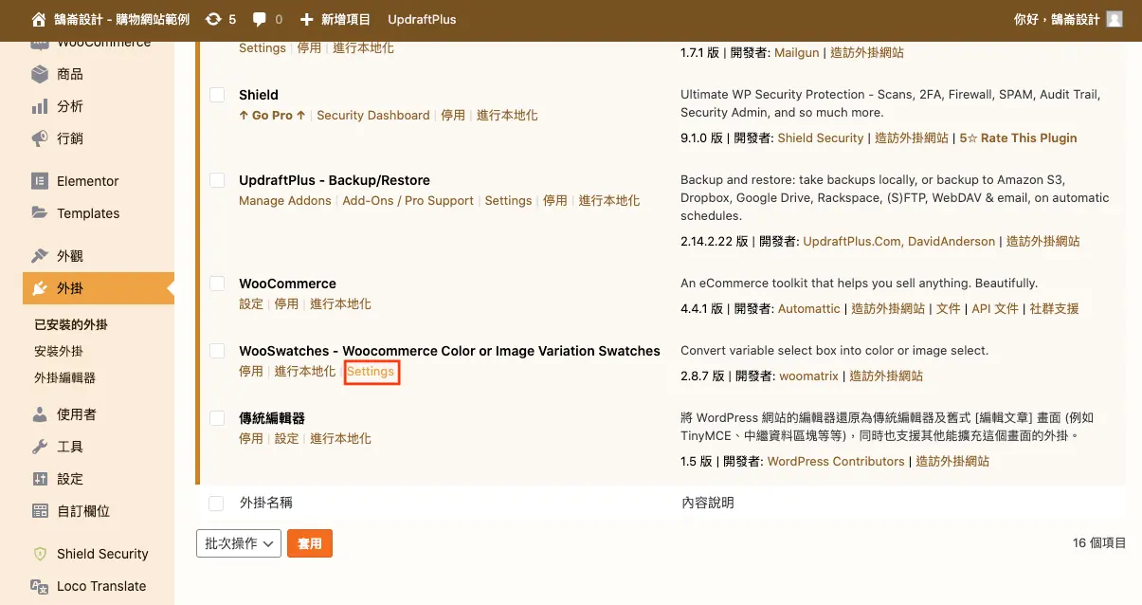Open the WordPress Contributors link
1142x605 pixels.
pyautogui.click(x=836, y=461)
